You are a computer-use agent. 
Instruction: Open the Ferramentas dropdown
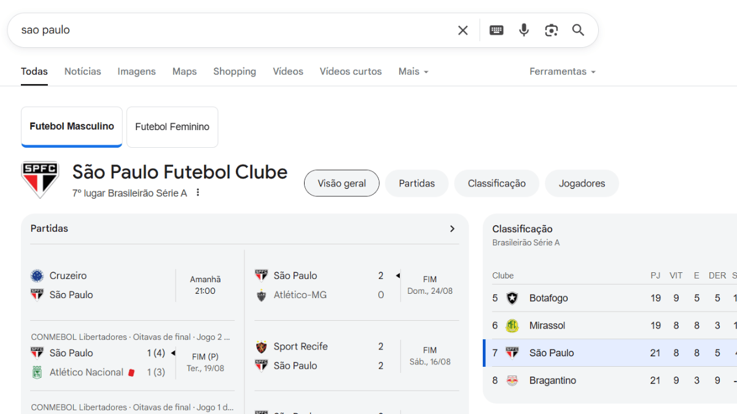click(563, 72)
